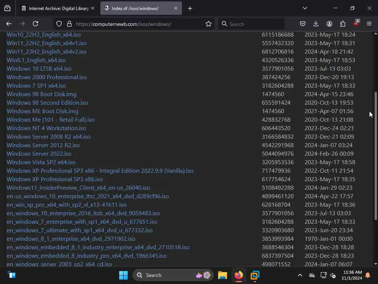
Task: Open Windows Server 2008 R2 x64.iso
Action: (x=48, y=136)
